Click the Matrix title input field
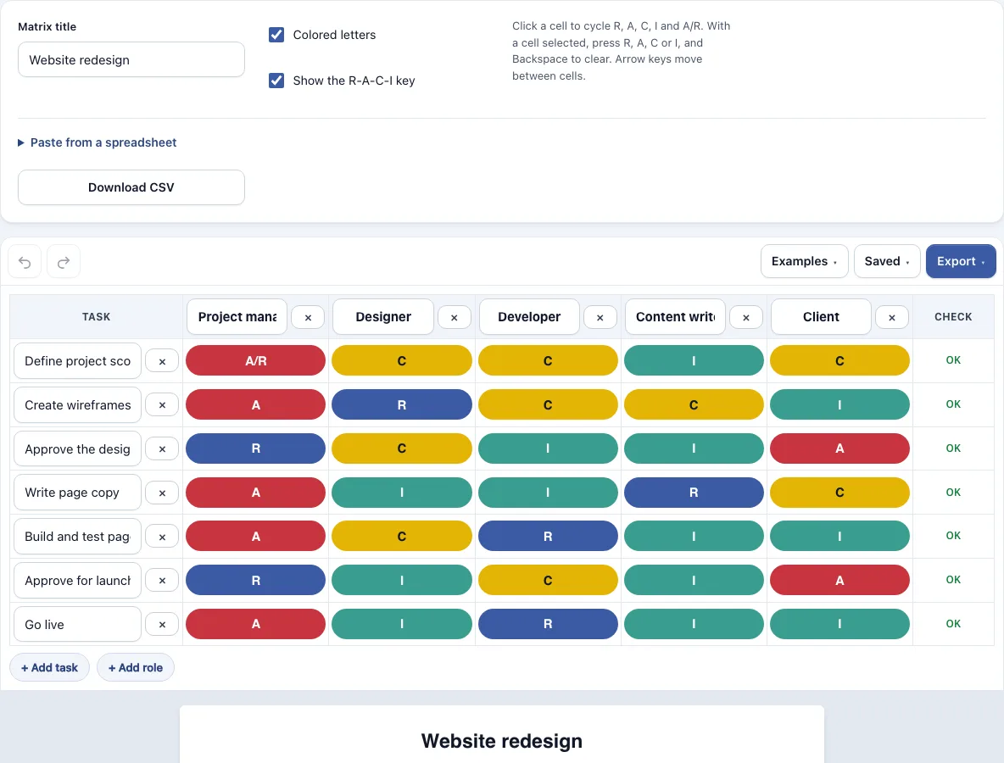Image resolution: width=1004 pixels, height=763 pixels. click(x=131, y=59)
